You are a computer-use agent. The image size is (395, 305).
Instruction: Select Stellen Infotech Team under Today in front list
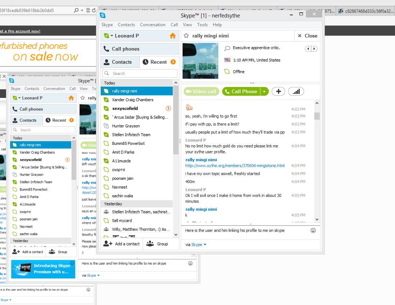[137, 135]
